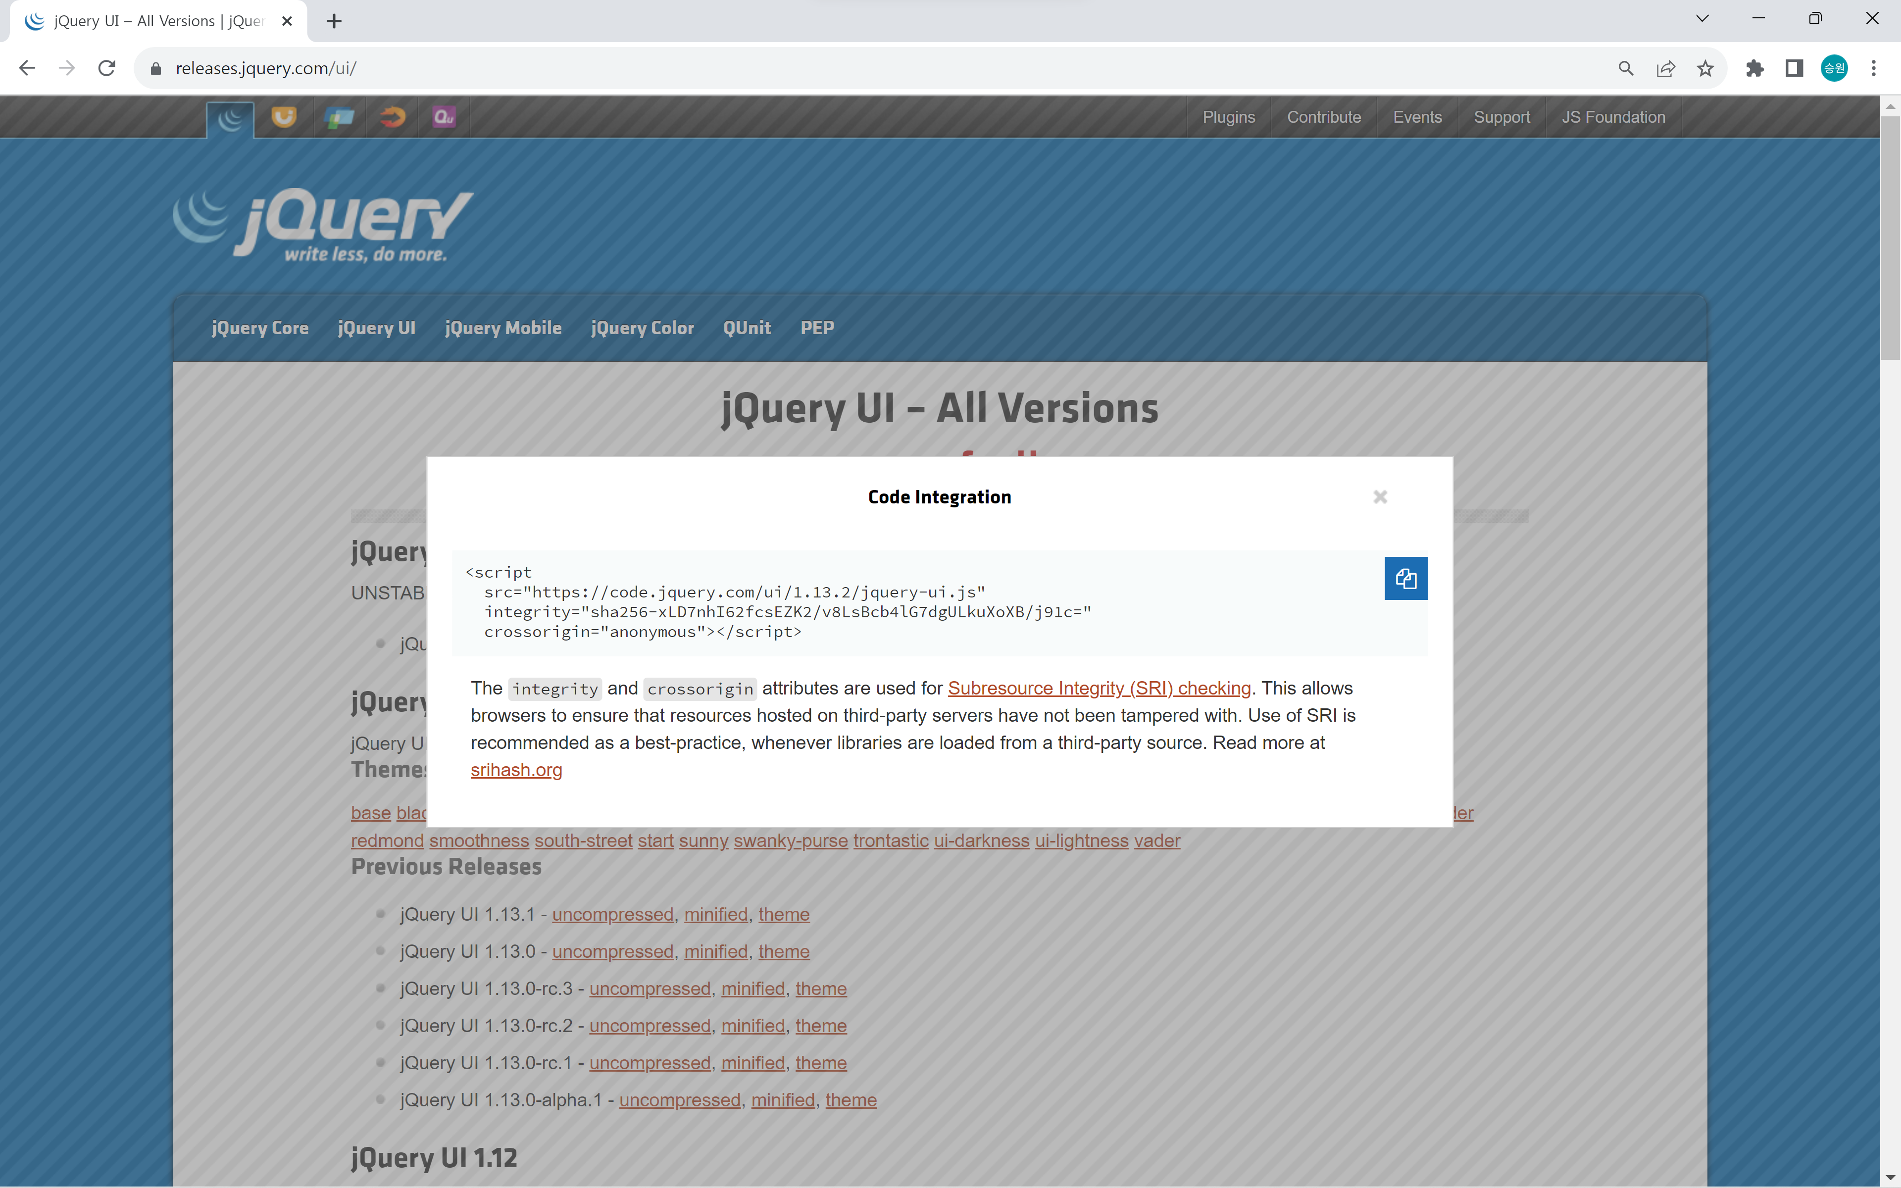Close the jQuery UI browser tab

point(288,21)
